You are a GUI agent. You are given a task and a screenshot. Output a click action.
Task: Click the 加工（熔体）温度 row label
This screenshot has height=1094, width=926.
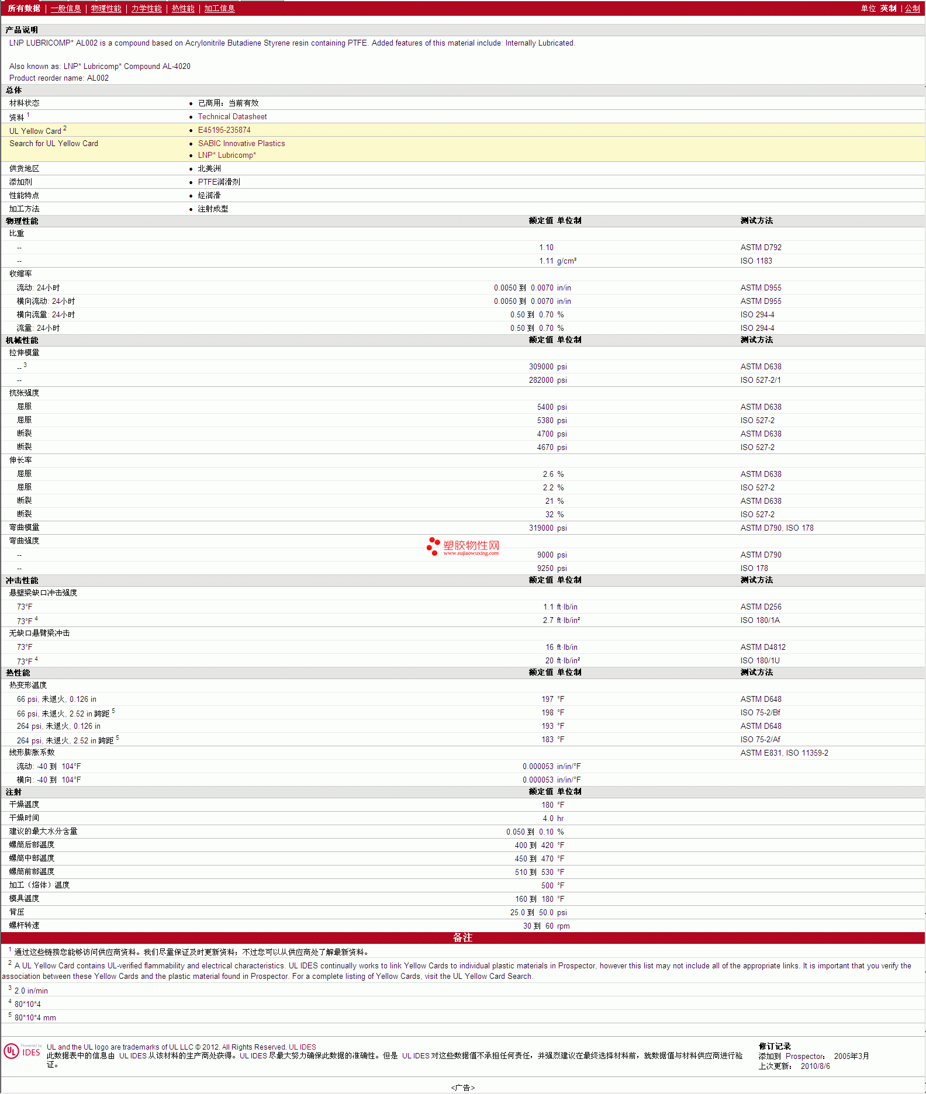point(39,885)
